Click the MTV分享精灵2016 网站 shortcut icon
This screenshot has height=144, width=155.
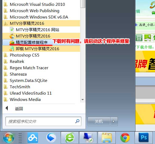pyautogui.click(x=12, y=30)
